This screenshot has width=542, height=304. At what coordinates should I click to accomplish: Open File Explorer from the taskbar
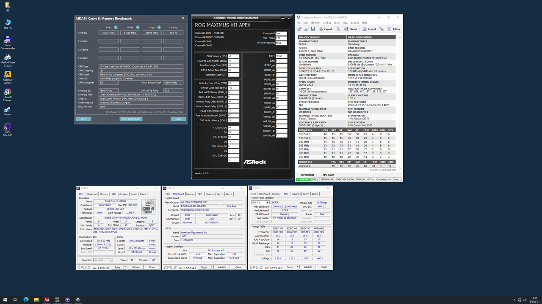point(36,300)
